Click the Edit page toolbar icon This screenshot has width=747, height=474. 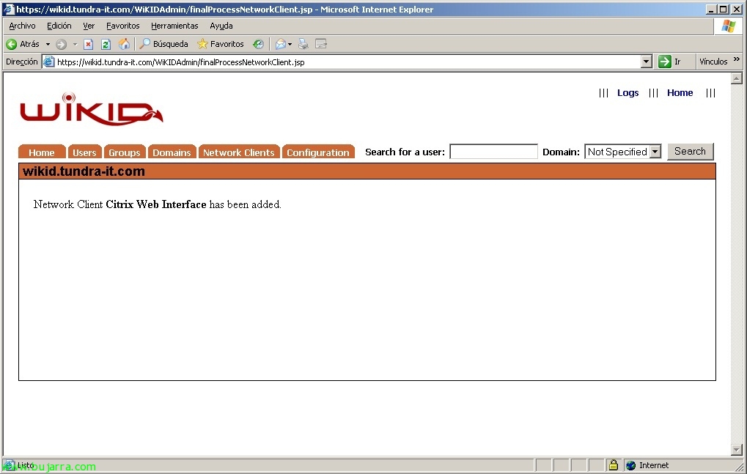click(321, 44)
